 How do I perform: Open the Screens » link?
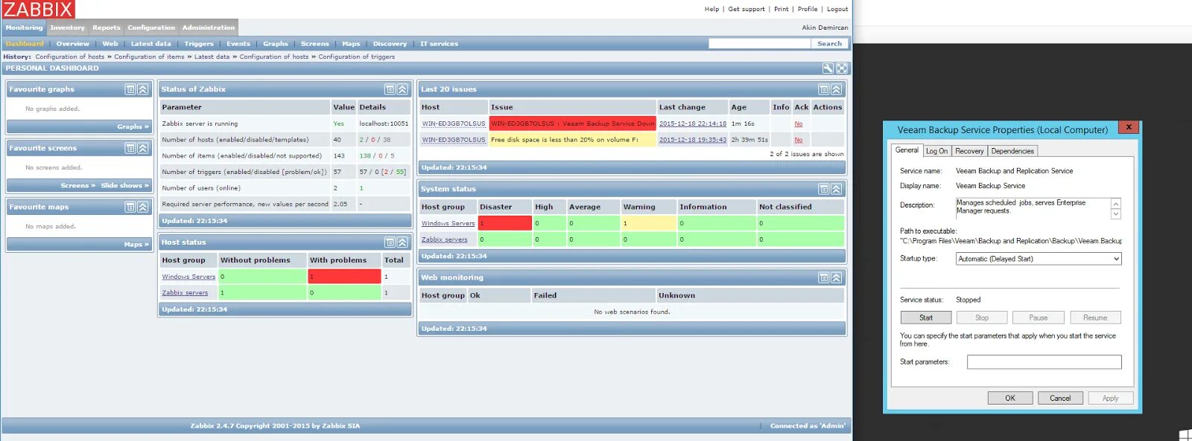(77, 185)
